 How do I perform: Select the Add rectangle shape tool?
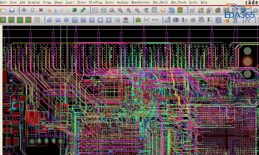pos(58,20)
